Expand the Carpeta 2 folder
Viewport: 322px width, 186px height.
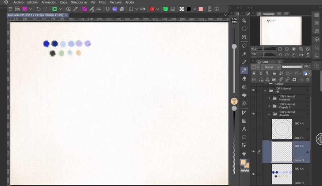(269, 106)
